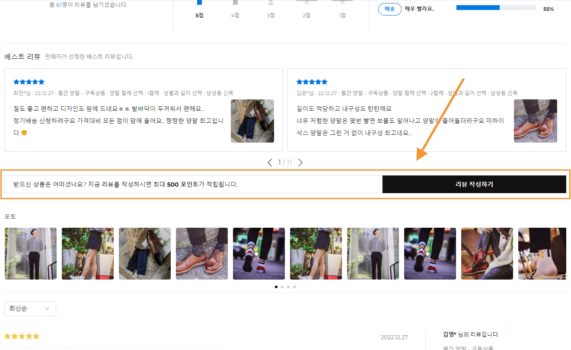Jump to the last photo carousel dot
The height and width of the screenshot is (350, 571).
294,287
